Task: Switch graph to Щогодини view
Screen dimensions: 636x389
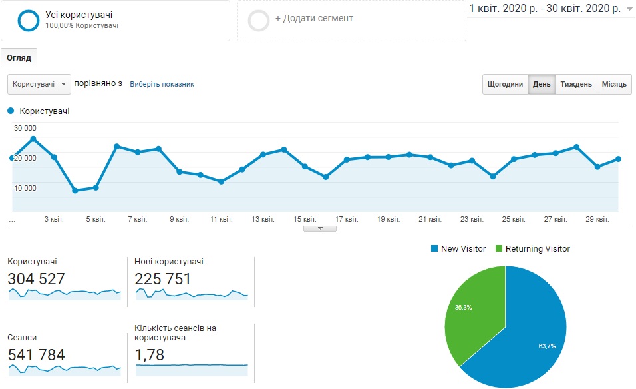Action: (505, 84)
